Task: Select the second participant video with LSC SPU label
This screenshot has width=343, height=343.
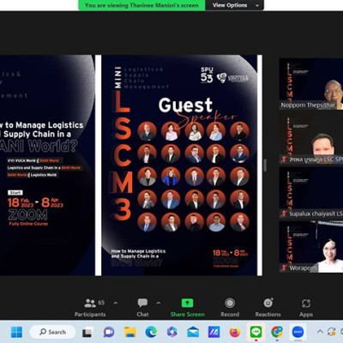Action: pyautogui.click(x=311, y=138)
